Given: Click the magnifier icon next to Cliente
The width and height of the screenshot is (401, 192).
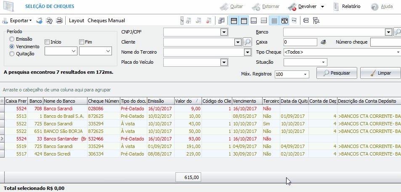Looking at the screenshot, I should point(247,42).
